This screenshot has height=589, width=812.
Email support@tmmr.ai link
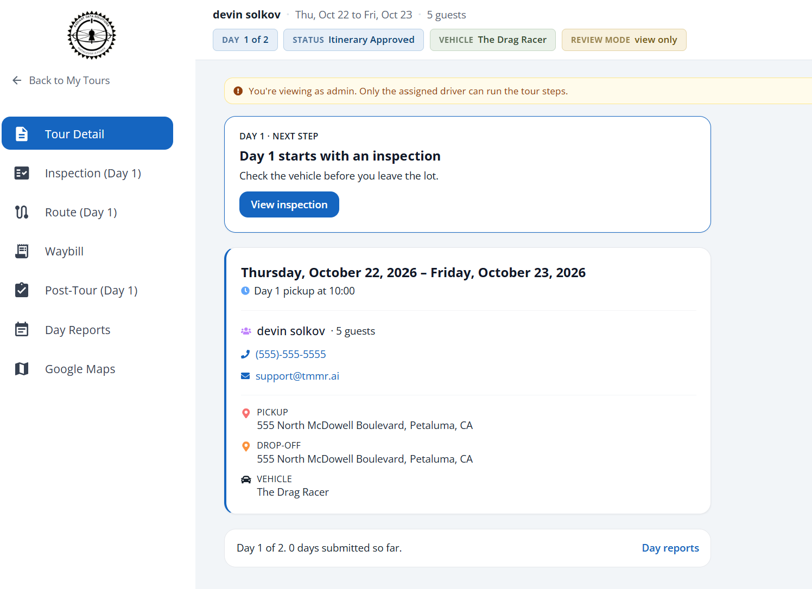click(297, 376)
